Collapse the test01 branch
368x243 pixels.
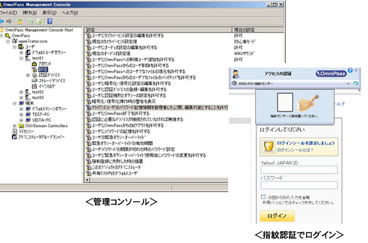coord(21,58)
